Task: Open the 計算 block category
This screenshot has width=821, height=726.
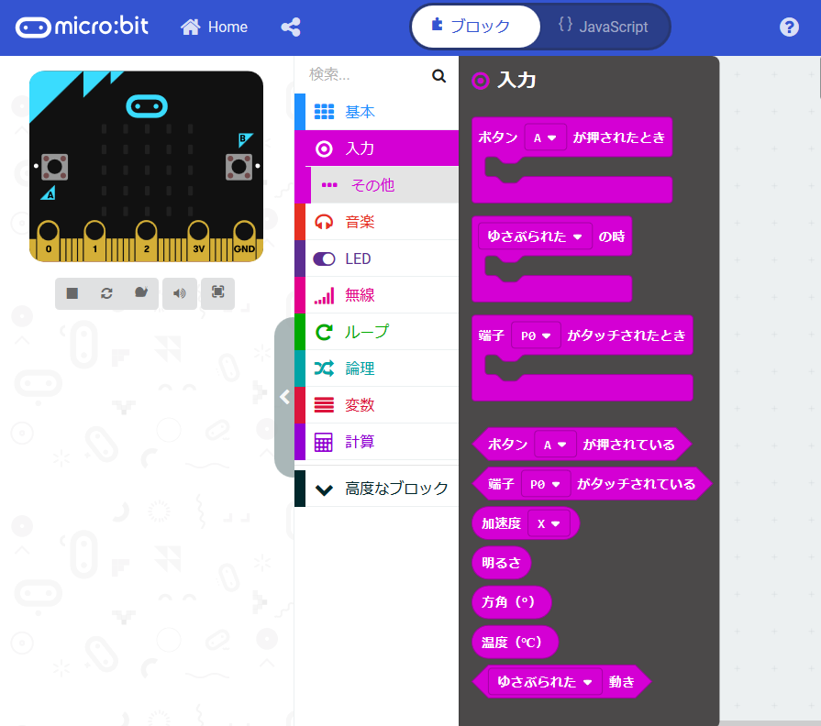Action: (x=376, y=442)
